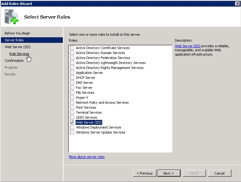
Task: Close the Add Roles Wizard window
Action: [237, 3]
